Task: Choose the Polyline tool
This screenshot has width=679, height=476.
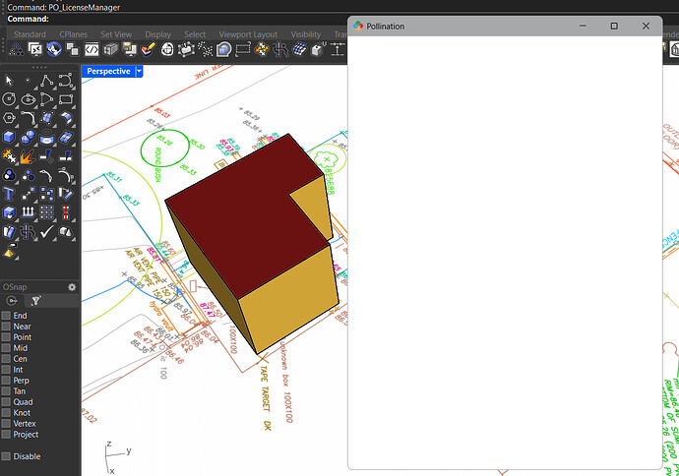Action: (x=46, y=81)
